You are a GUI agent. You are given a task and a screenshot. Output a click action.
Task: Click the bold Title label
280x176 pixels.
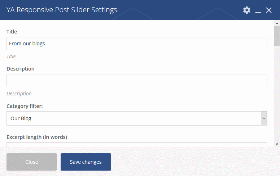click(12, 32)
